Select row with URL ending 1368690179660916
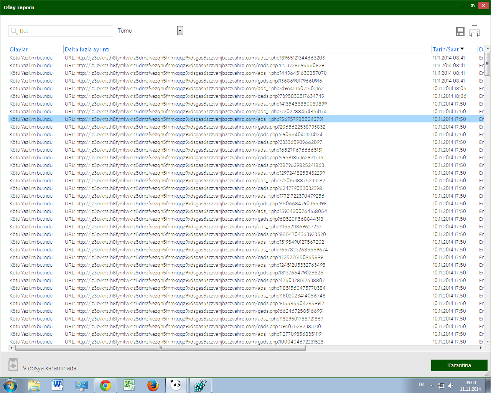This screenshot has height=393, width=491. (x=246, y=81)
